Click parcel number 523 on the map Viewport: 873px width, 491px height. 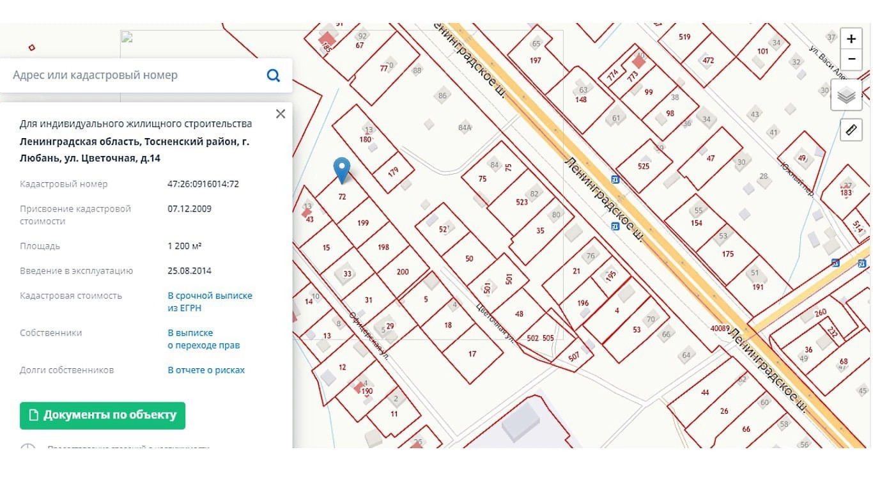[522, 202]
